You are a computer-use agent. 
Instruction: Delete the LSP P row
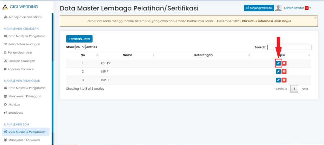point(284,72)
